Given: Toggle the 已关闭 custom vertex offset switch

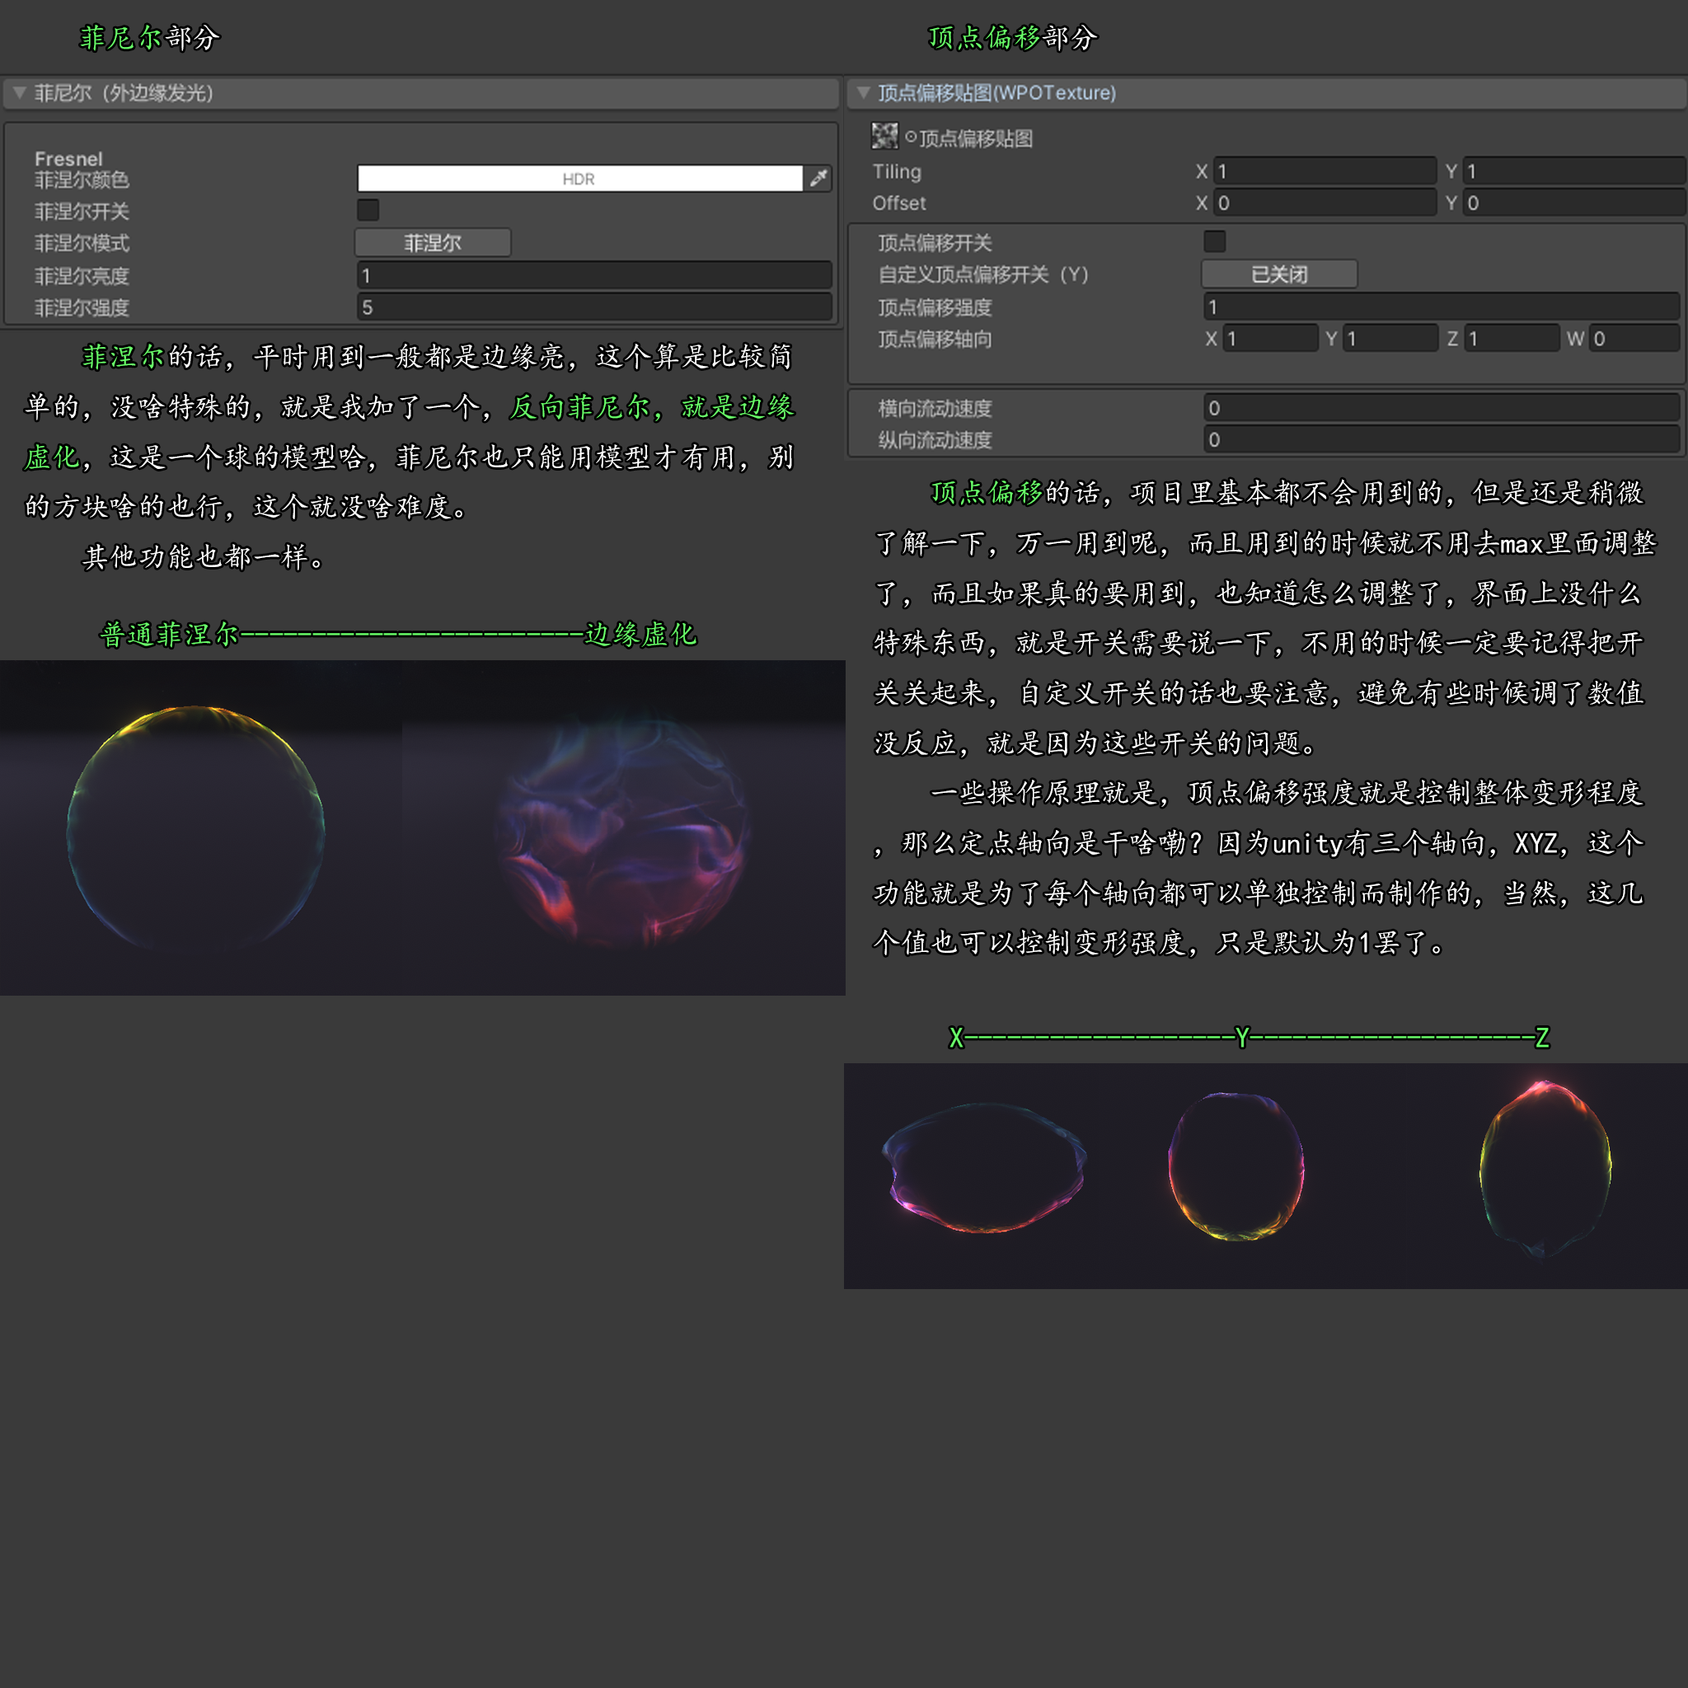Looking at the screenshot, I should (1278, 274).
